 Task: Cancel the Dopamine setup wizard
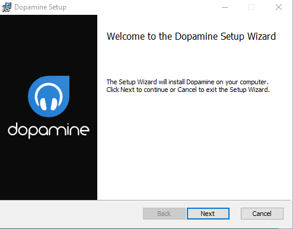pyautogui.click(x=262, y=214)
